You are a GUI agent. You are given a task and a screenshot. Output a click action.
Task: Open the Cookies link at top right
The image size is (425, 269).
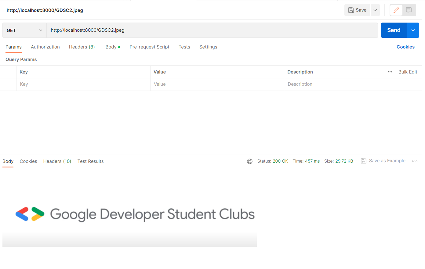pos(405,47)
